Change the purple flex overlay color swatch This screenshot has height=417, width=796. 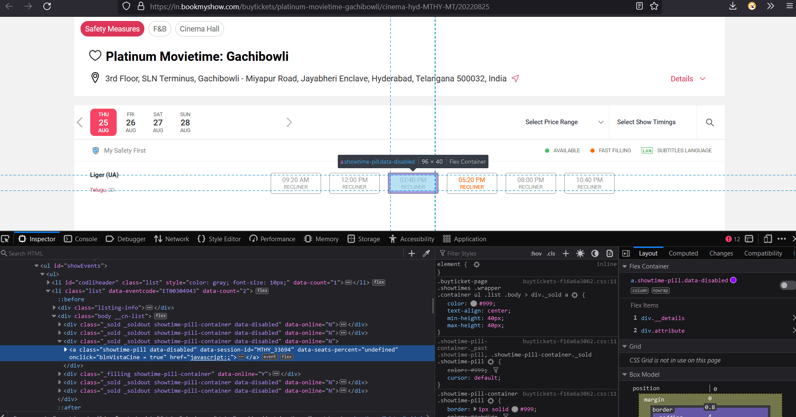(733, 280)
